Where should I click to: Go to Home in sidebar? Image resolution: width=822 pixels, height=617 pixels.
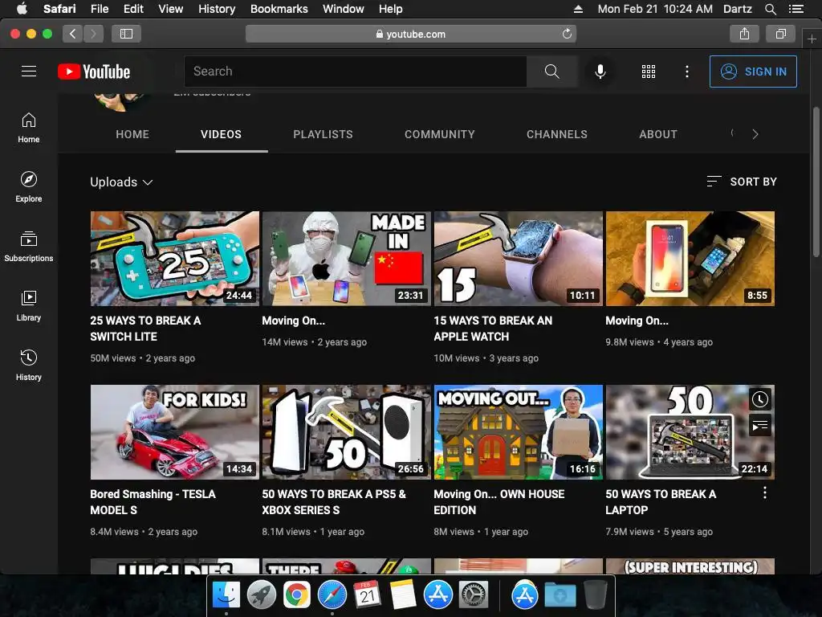[29, 128]
